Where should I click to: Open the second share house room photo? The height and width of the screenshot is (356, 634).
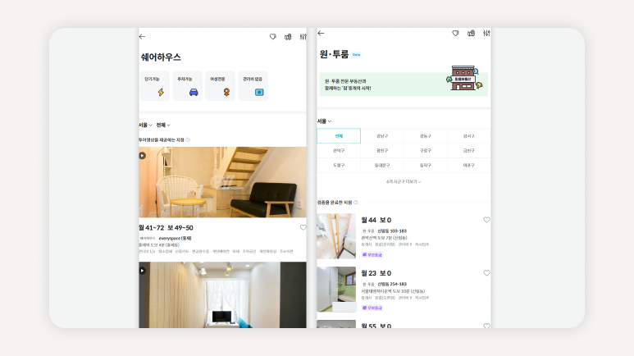coord(222,295)
